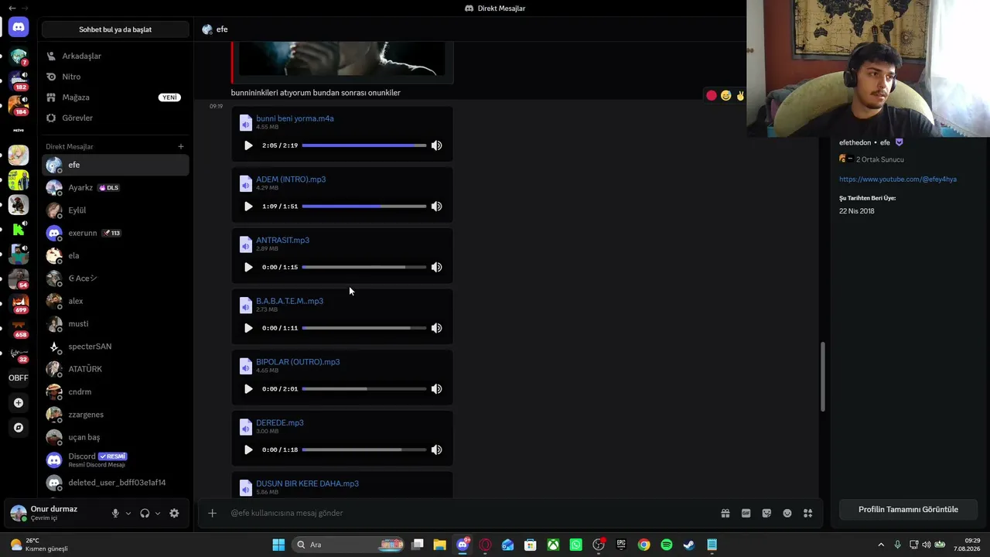
Task: Open user profile Onur durmaz panel
Action: tap(54, 513)
